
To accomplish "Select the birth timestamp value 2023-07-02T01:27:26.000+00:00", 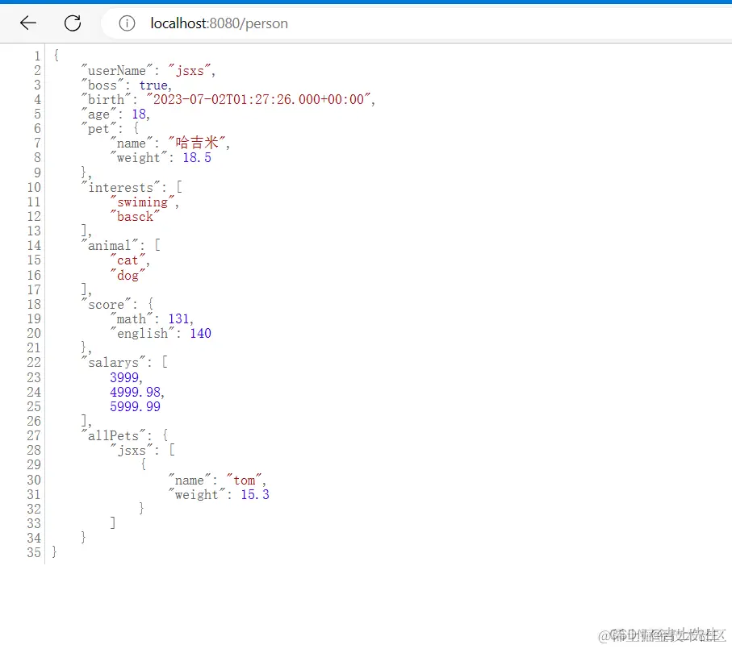I will tap(258, 99).
